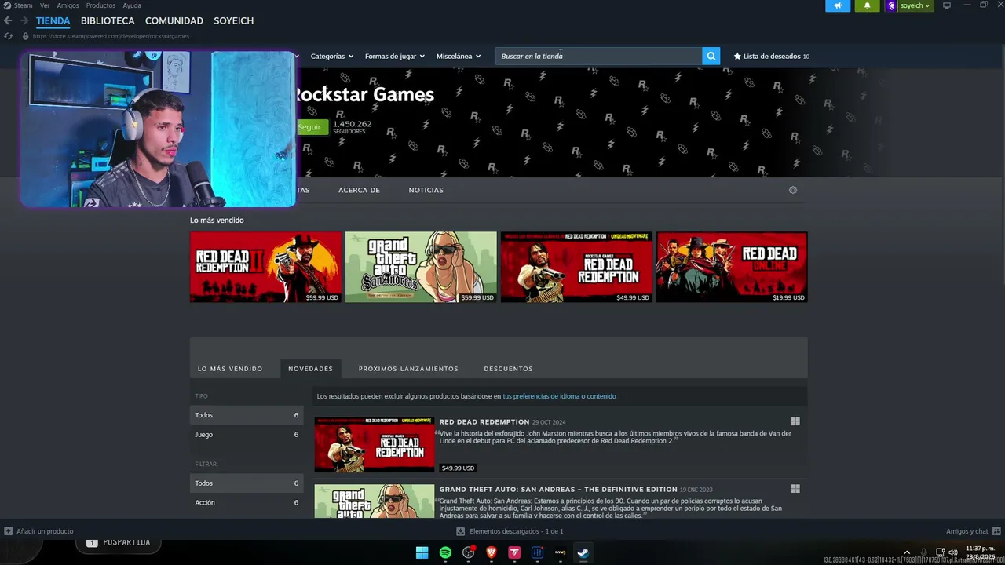
Task: Switch to Big Picture mode icon
Action: coord(947,5)
